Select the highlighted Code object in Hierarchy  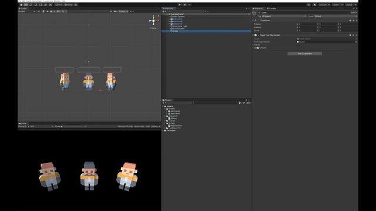click(206, 31)
